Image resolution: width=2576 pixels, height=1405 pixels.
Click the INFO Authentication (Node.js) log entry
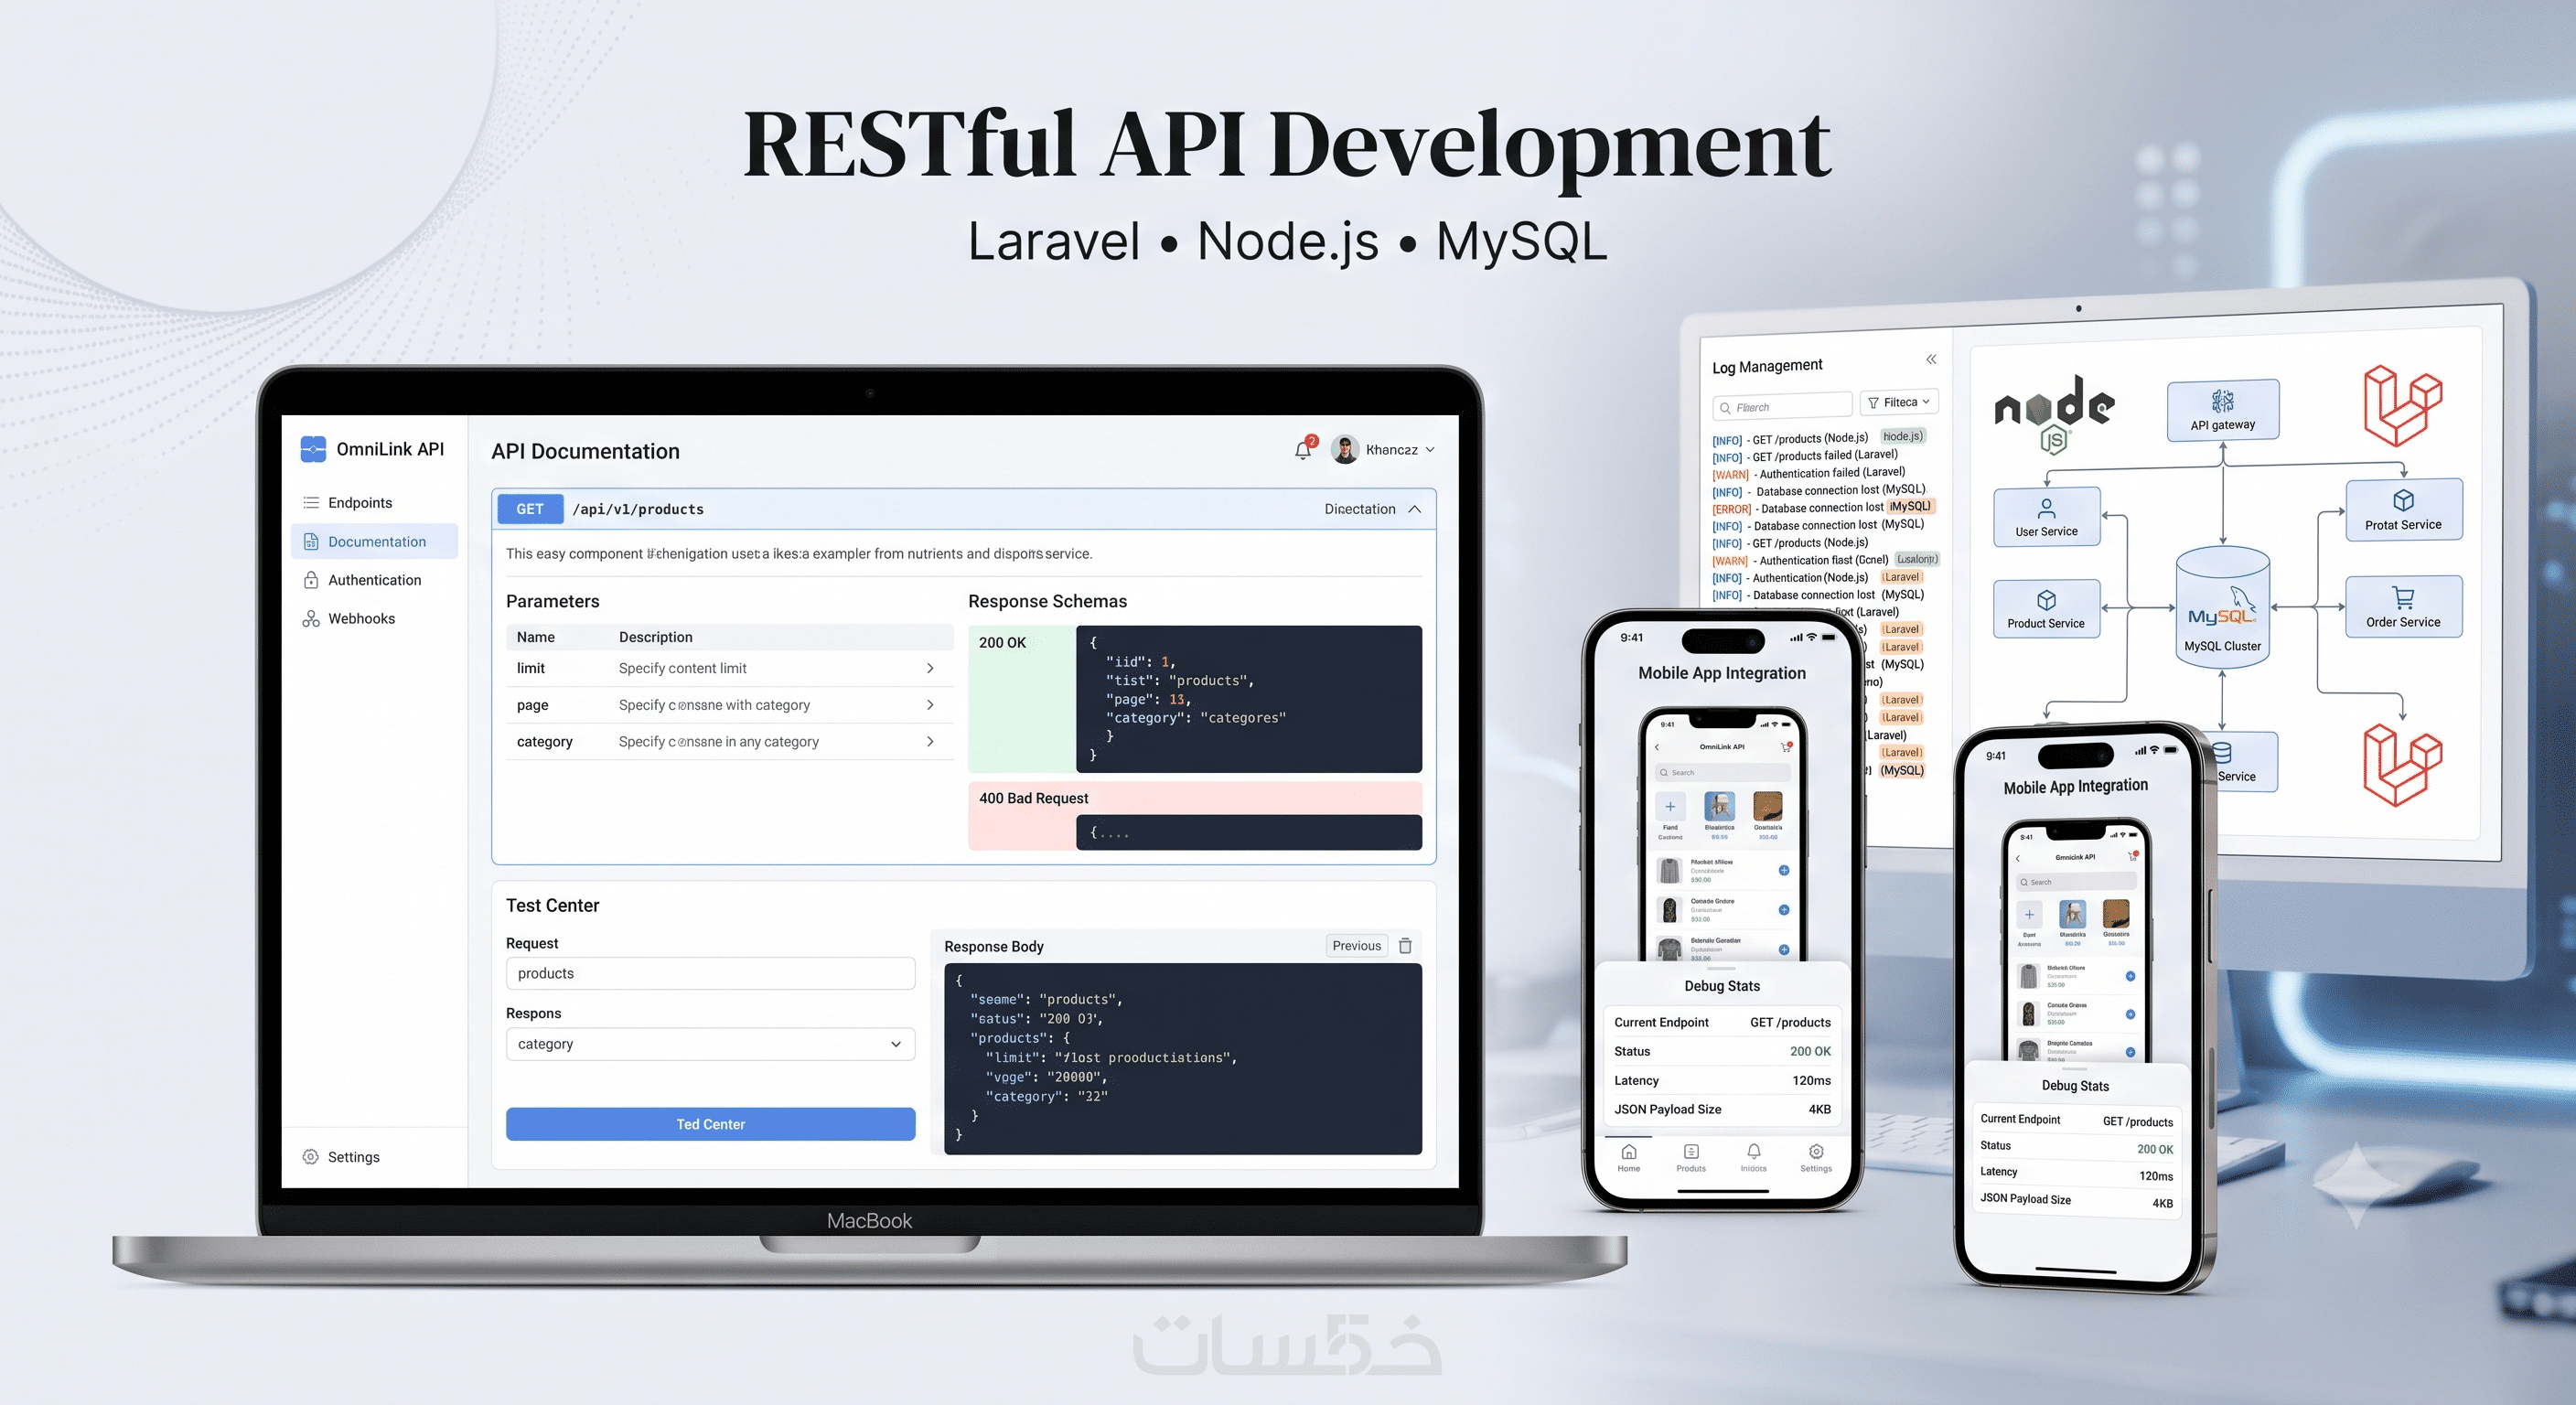pyautogui.click(x=1818, y=577)
